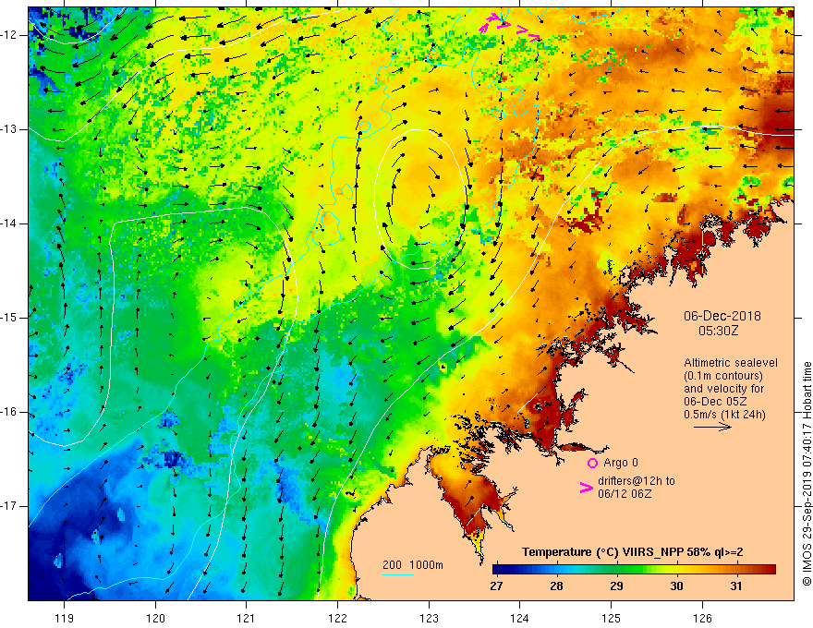Click the -14 latitude axis label
The image size is (813, 628).
10,223
